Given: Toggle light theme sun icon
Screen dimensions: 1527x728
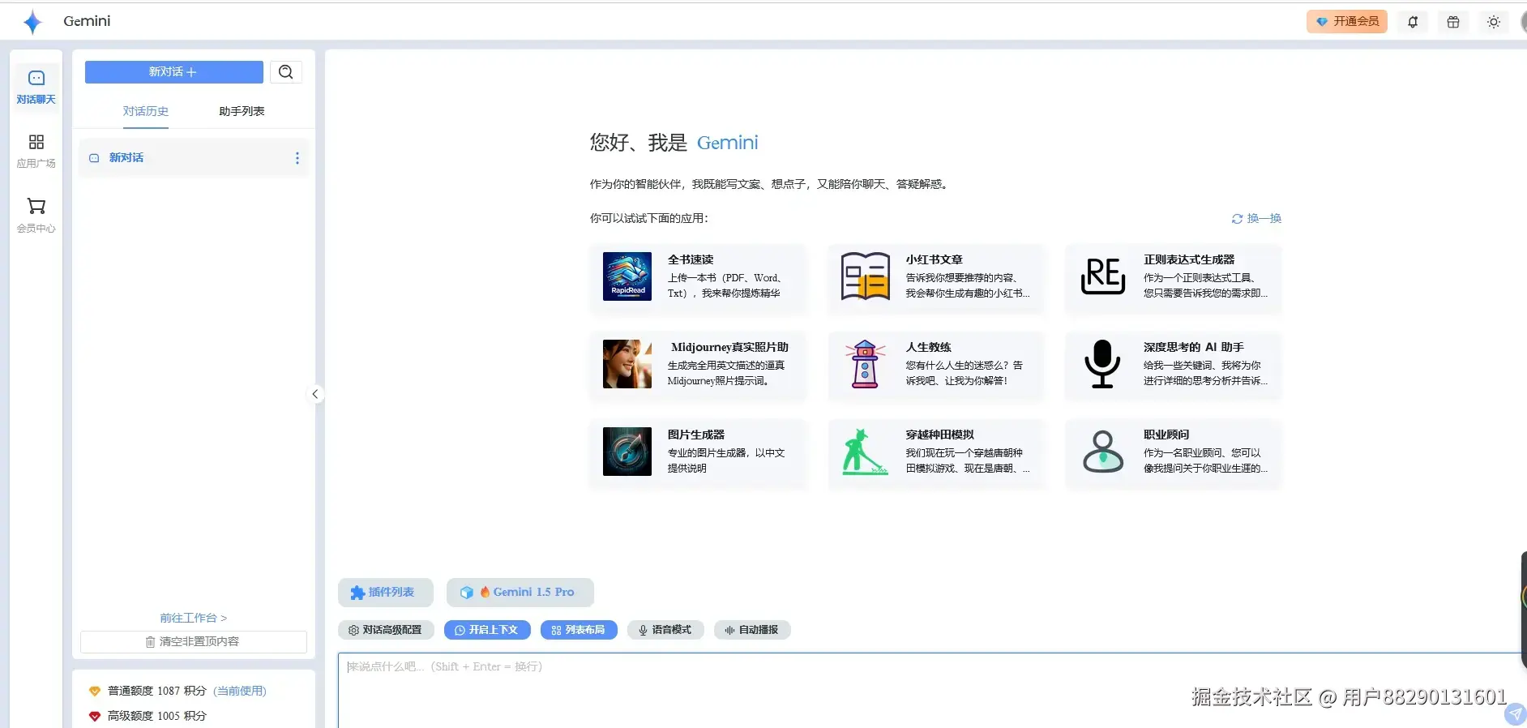Looking at the screenshot, I should [1494, 22].
